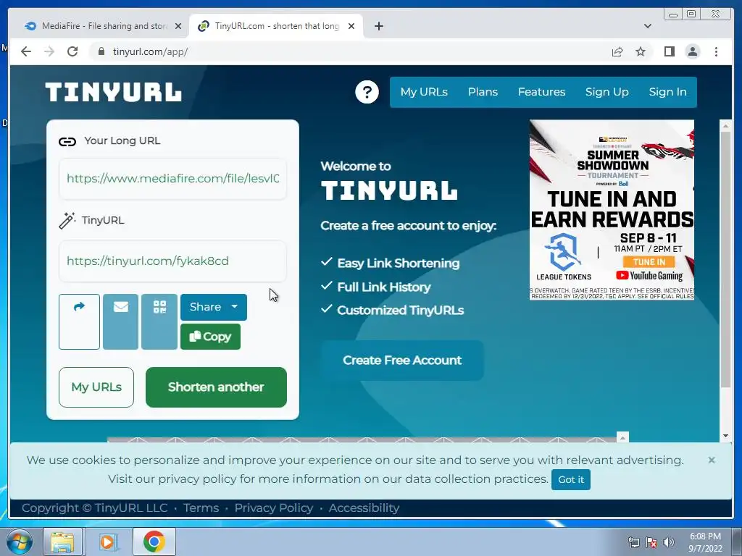The height and width of the screenshot is (556, 742).
Task: Open the volume speaker tray icon
Action: coord(668,542)
